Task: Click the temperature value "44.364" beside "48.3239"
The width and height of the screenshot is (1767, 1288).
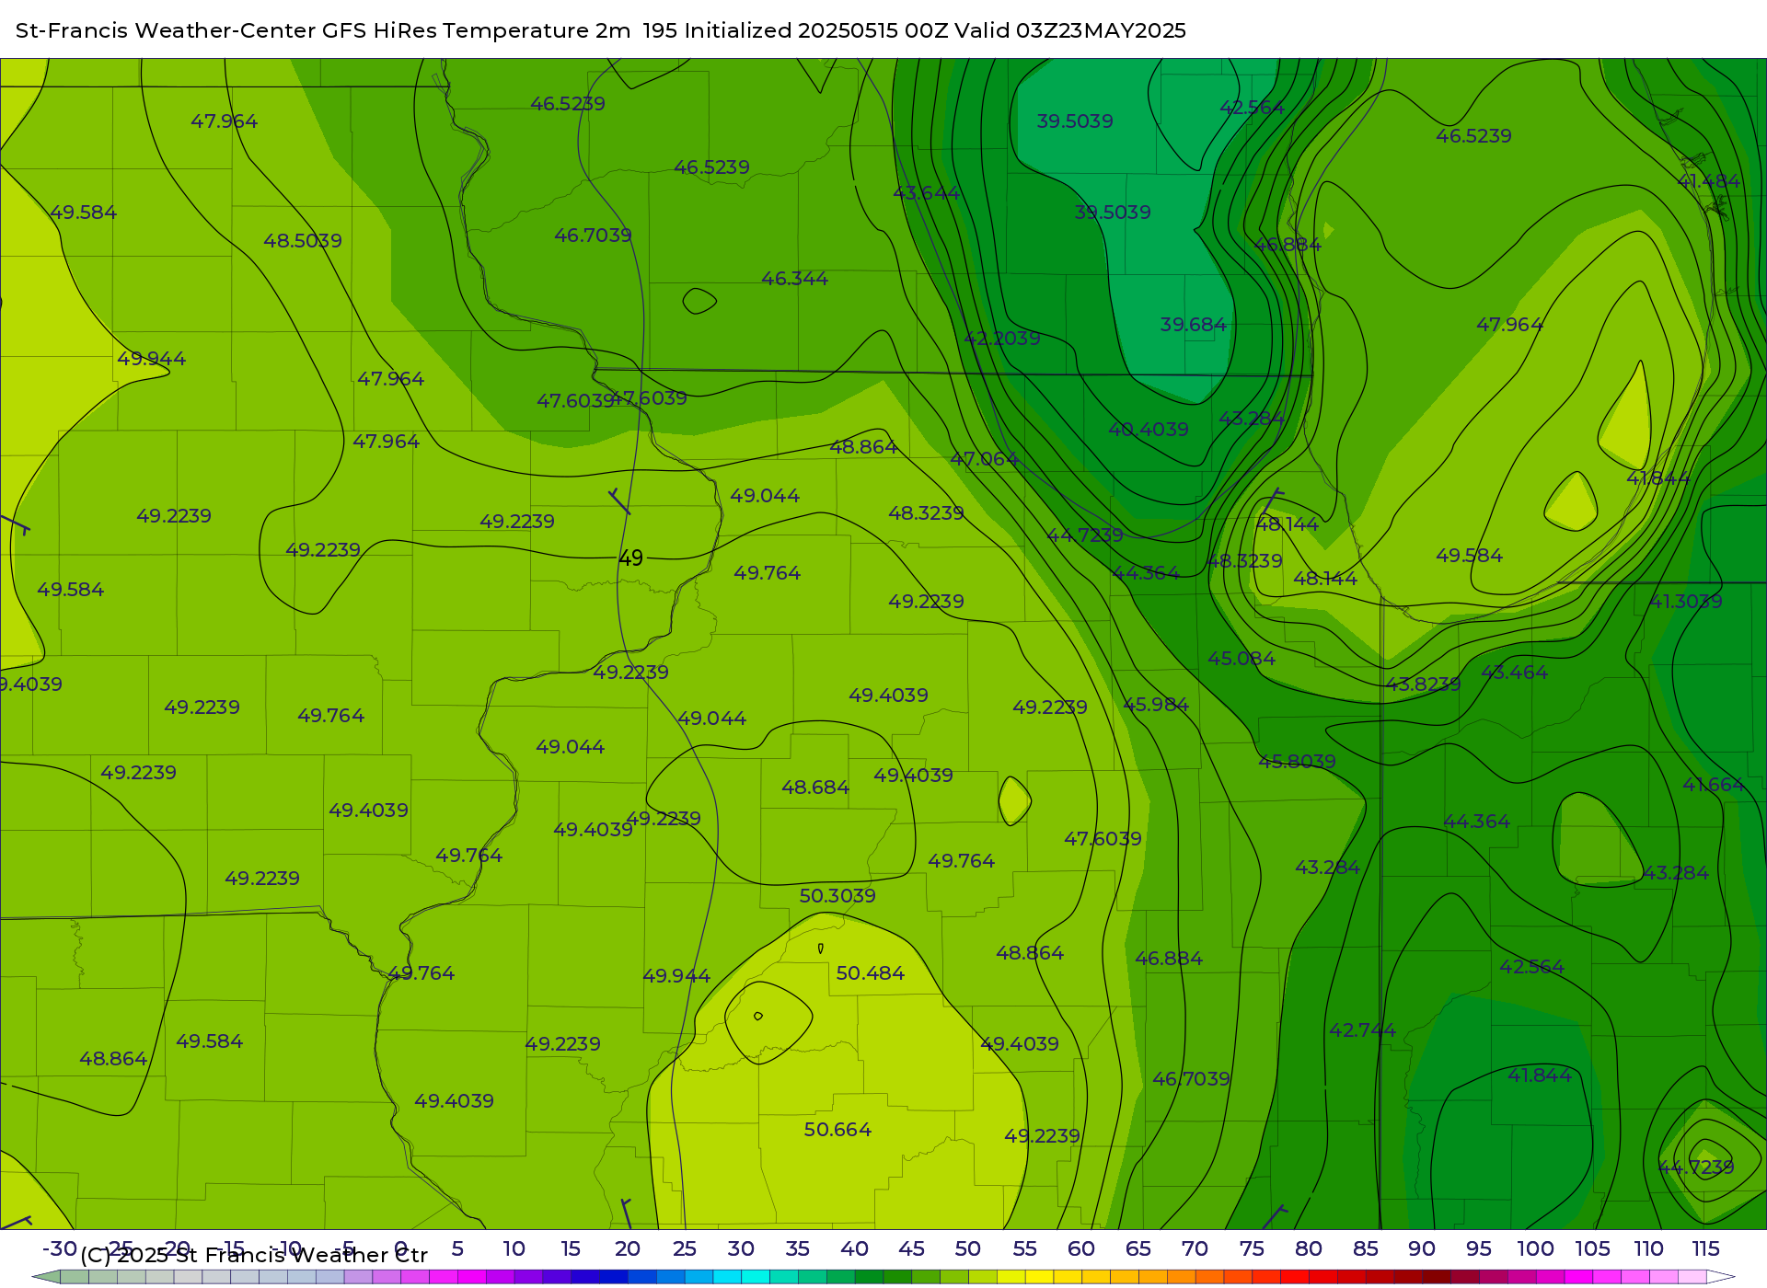Action: 1146,572
